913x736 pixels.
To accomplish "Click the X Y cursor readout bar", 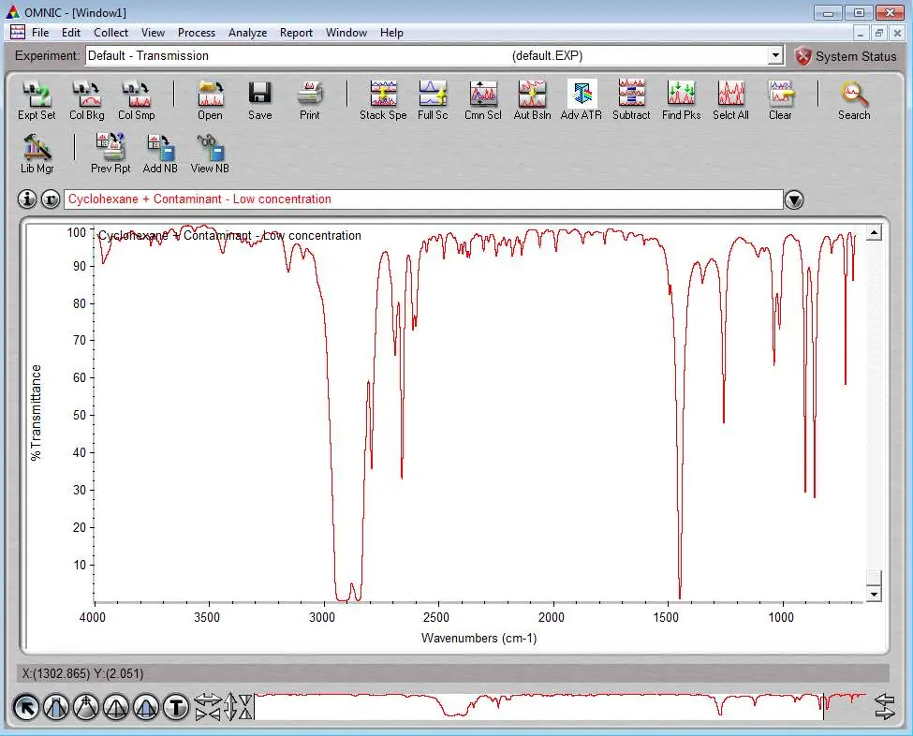I will point(453,673).
